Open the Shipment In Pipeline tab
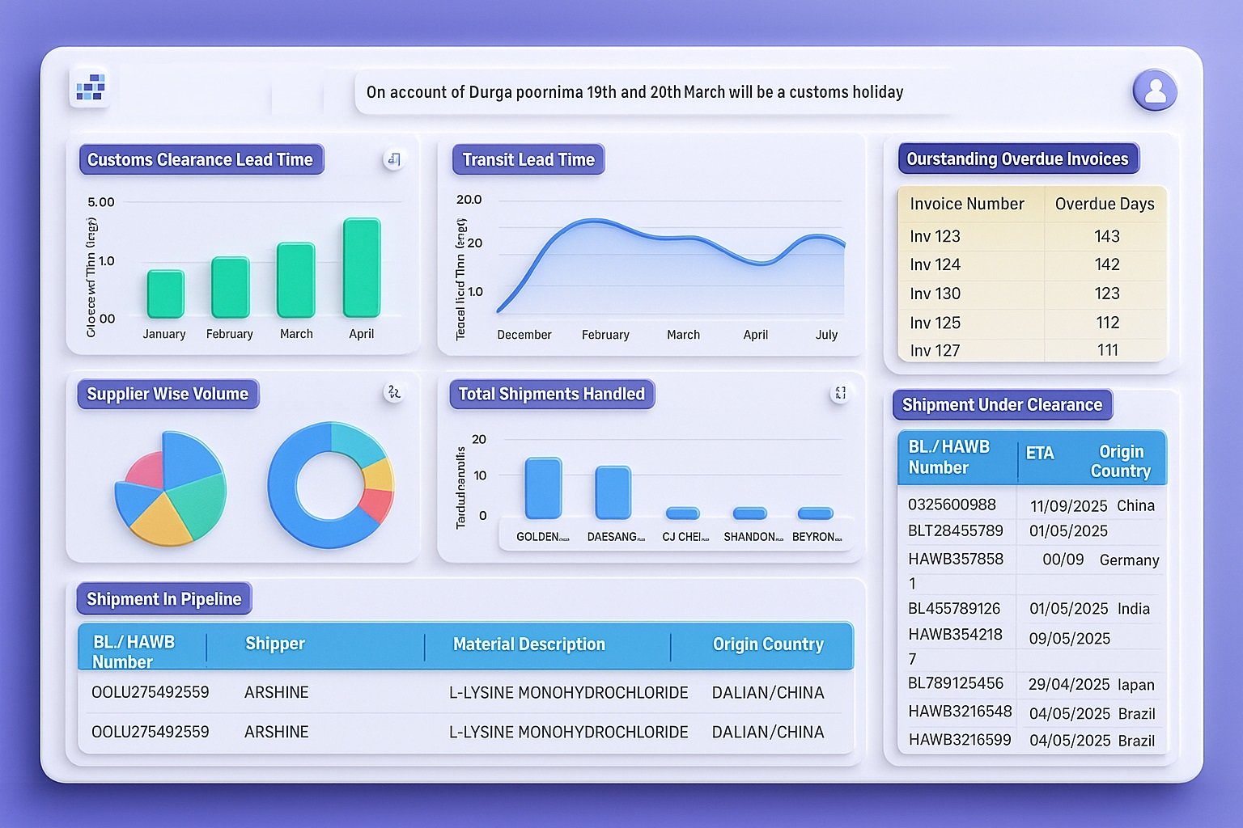The image size is (1243, 828). pyautogui.click(x=164, y=599)
